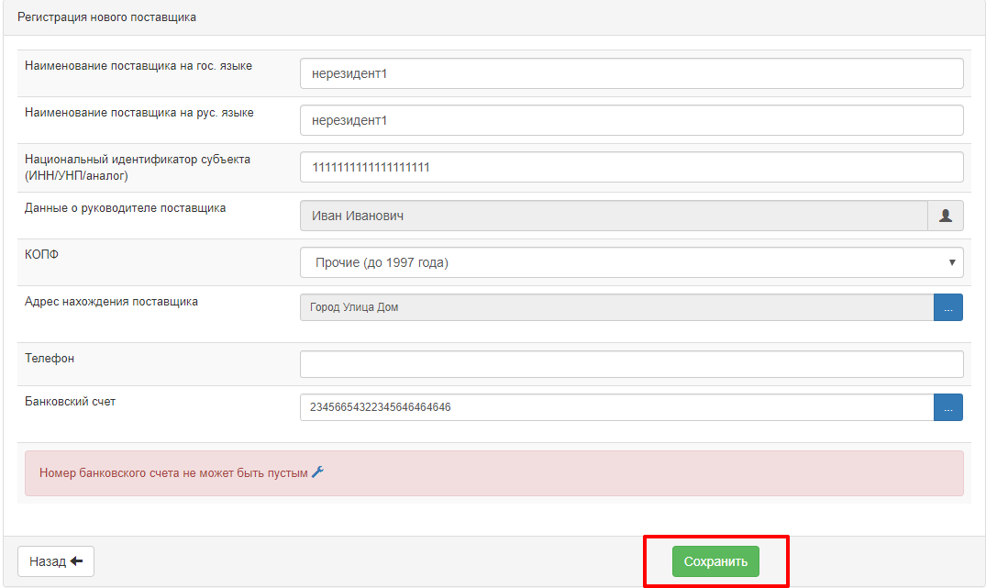This screenshot has height=588, width=986.
Task: Click the red bank account error text
Action: 173,473
